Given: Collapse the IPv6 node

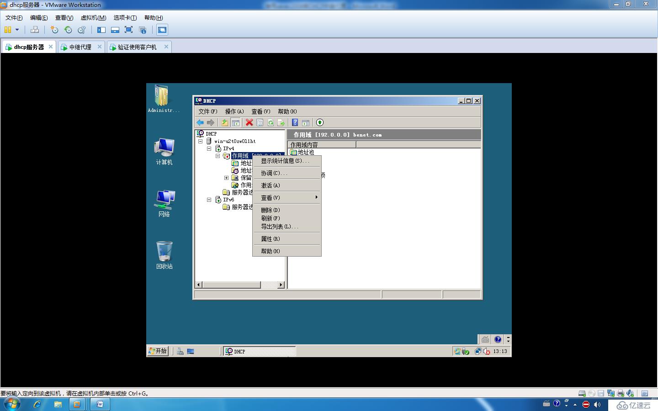Looking at the screenshot, I should tap(209, 200).
